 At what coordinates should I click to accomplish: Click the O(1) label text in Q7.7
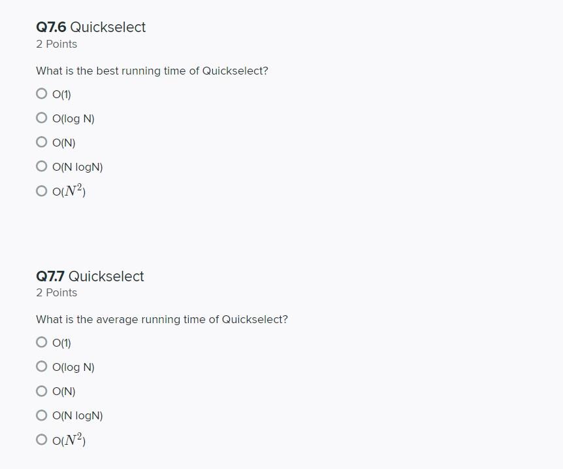coord(62,343)
